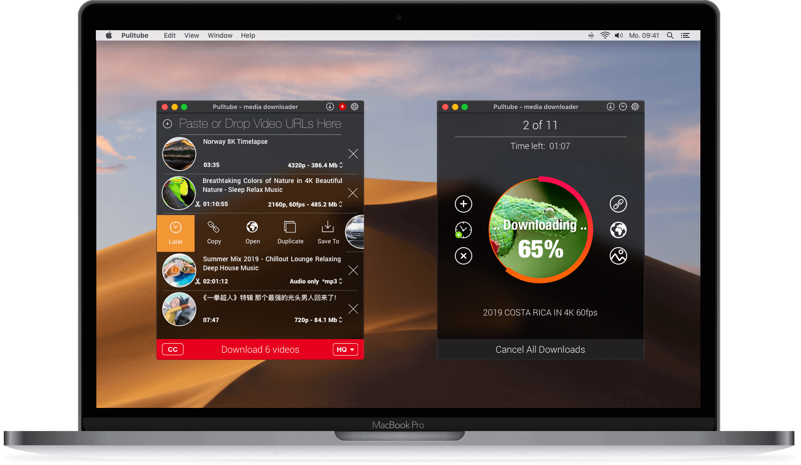Image resolution: width=801 pixels, height=465 pixels.
Task: Open the HQ quality dropdown
Action: click(345, 349)
